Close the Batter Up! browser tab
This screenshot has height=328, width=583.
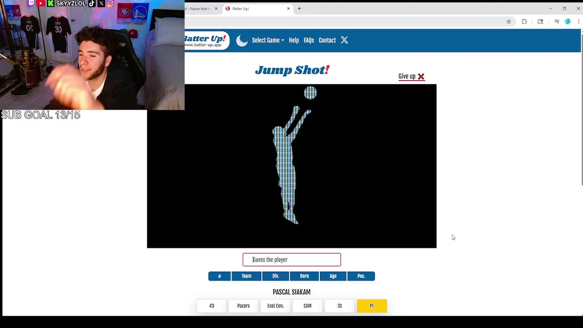288,9
